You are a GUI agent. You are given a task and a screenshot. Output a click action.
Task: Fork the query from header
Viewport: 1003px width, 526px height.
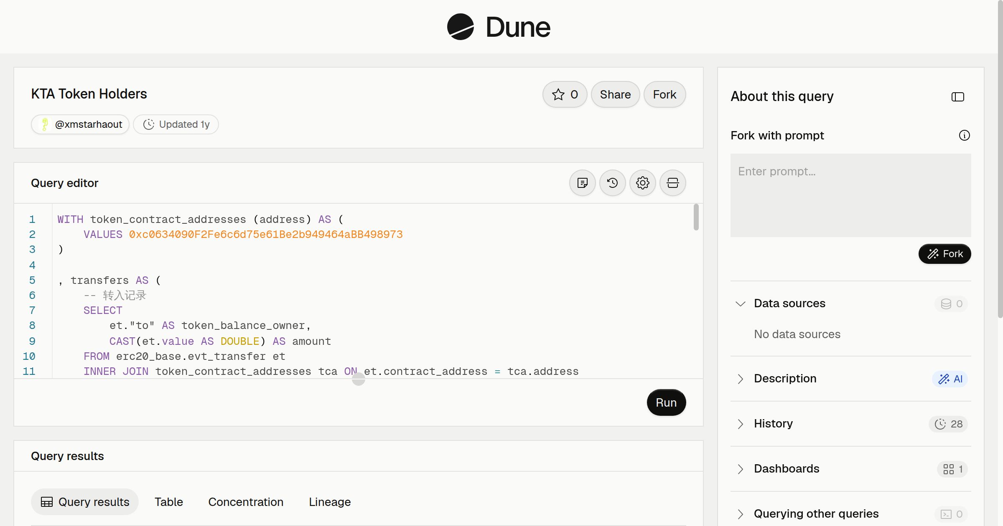(x=664, y=94)
